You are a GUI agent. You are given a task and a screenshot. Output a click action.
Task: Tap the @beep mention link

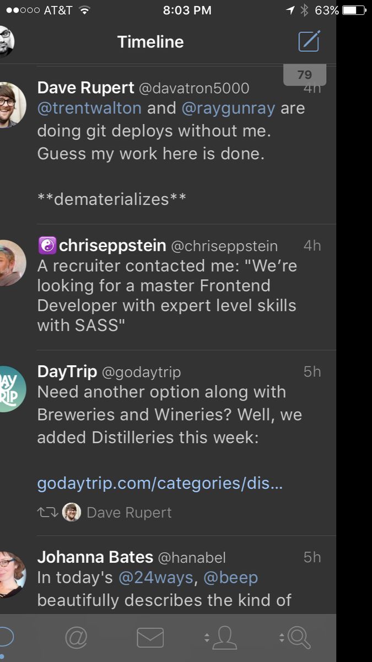tap(231, 578)
